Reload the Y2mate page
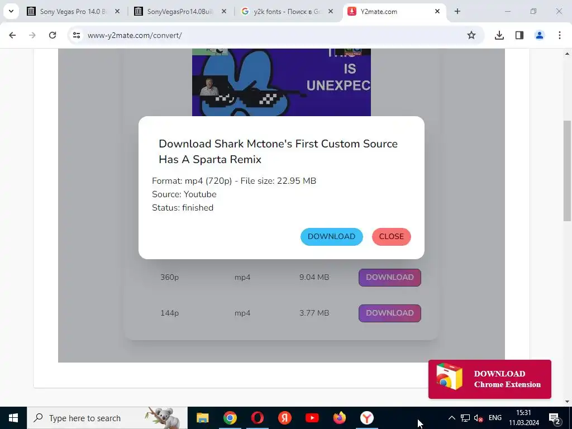572x429 pixels. [x=53, y=35]
